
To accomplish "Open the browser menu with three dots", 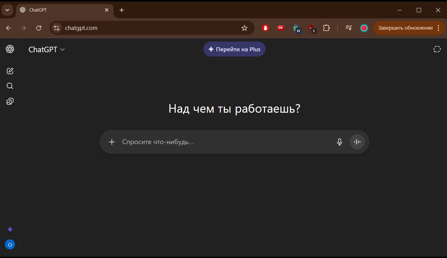I will [x=439, y=28].
